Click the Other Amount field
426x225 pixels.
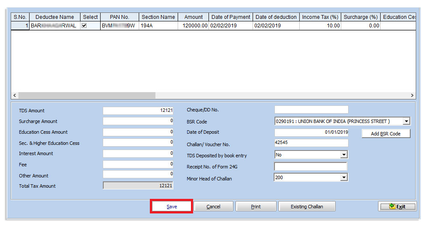pos(138,174)
